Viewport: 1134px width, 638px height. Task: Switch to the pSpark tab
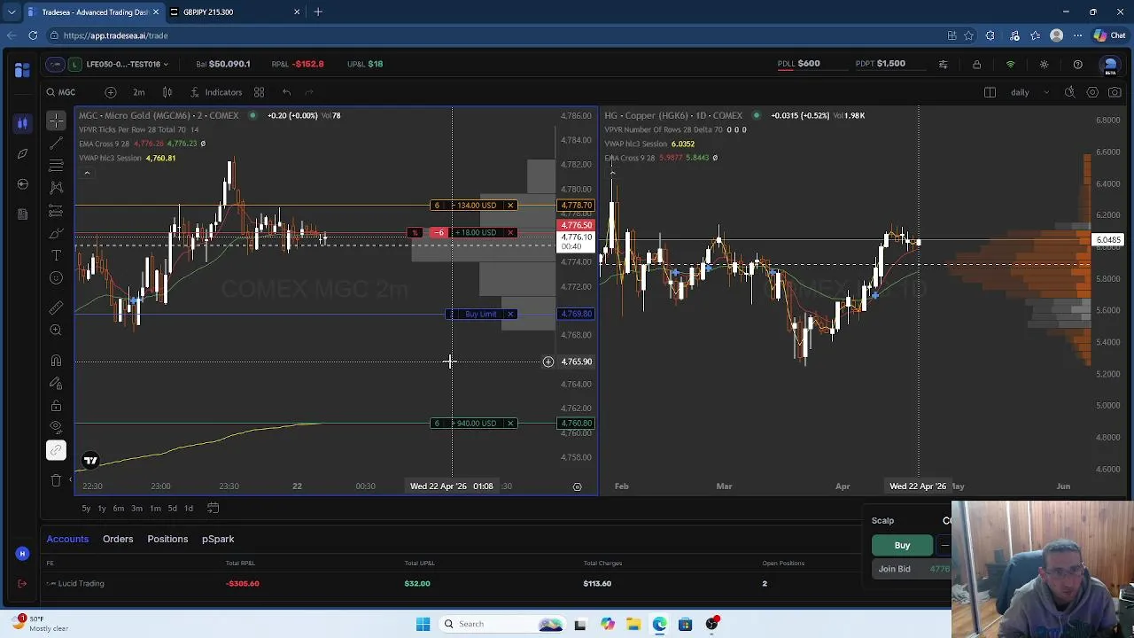[x=218, y=539]
